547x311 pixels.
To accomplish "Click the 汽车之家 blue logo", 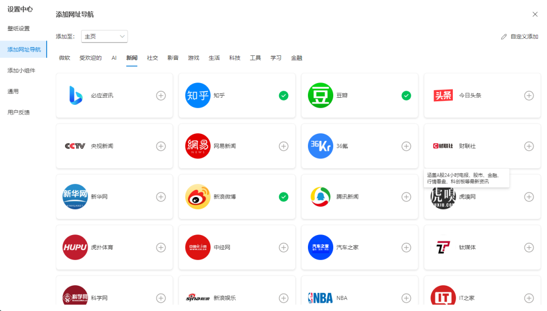I will (x=320, y=247).
